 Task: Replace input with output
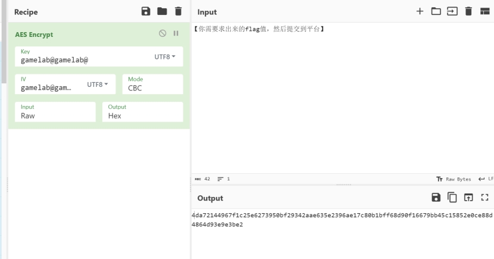(468, 198)
